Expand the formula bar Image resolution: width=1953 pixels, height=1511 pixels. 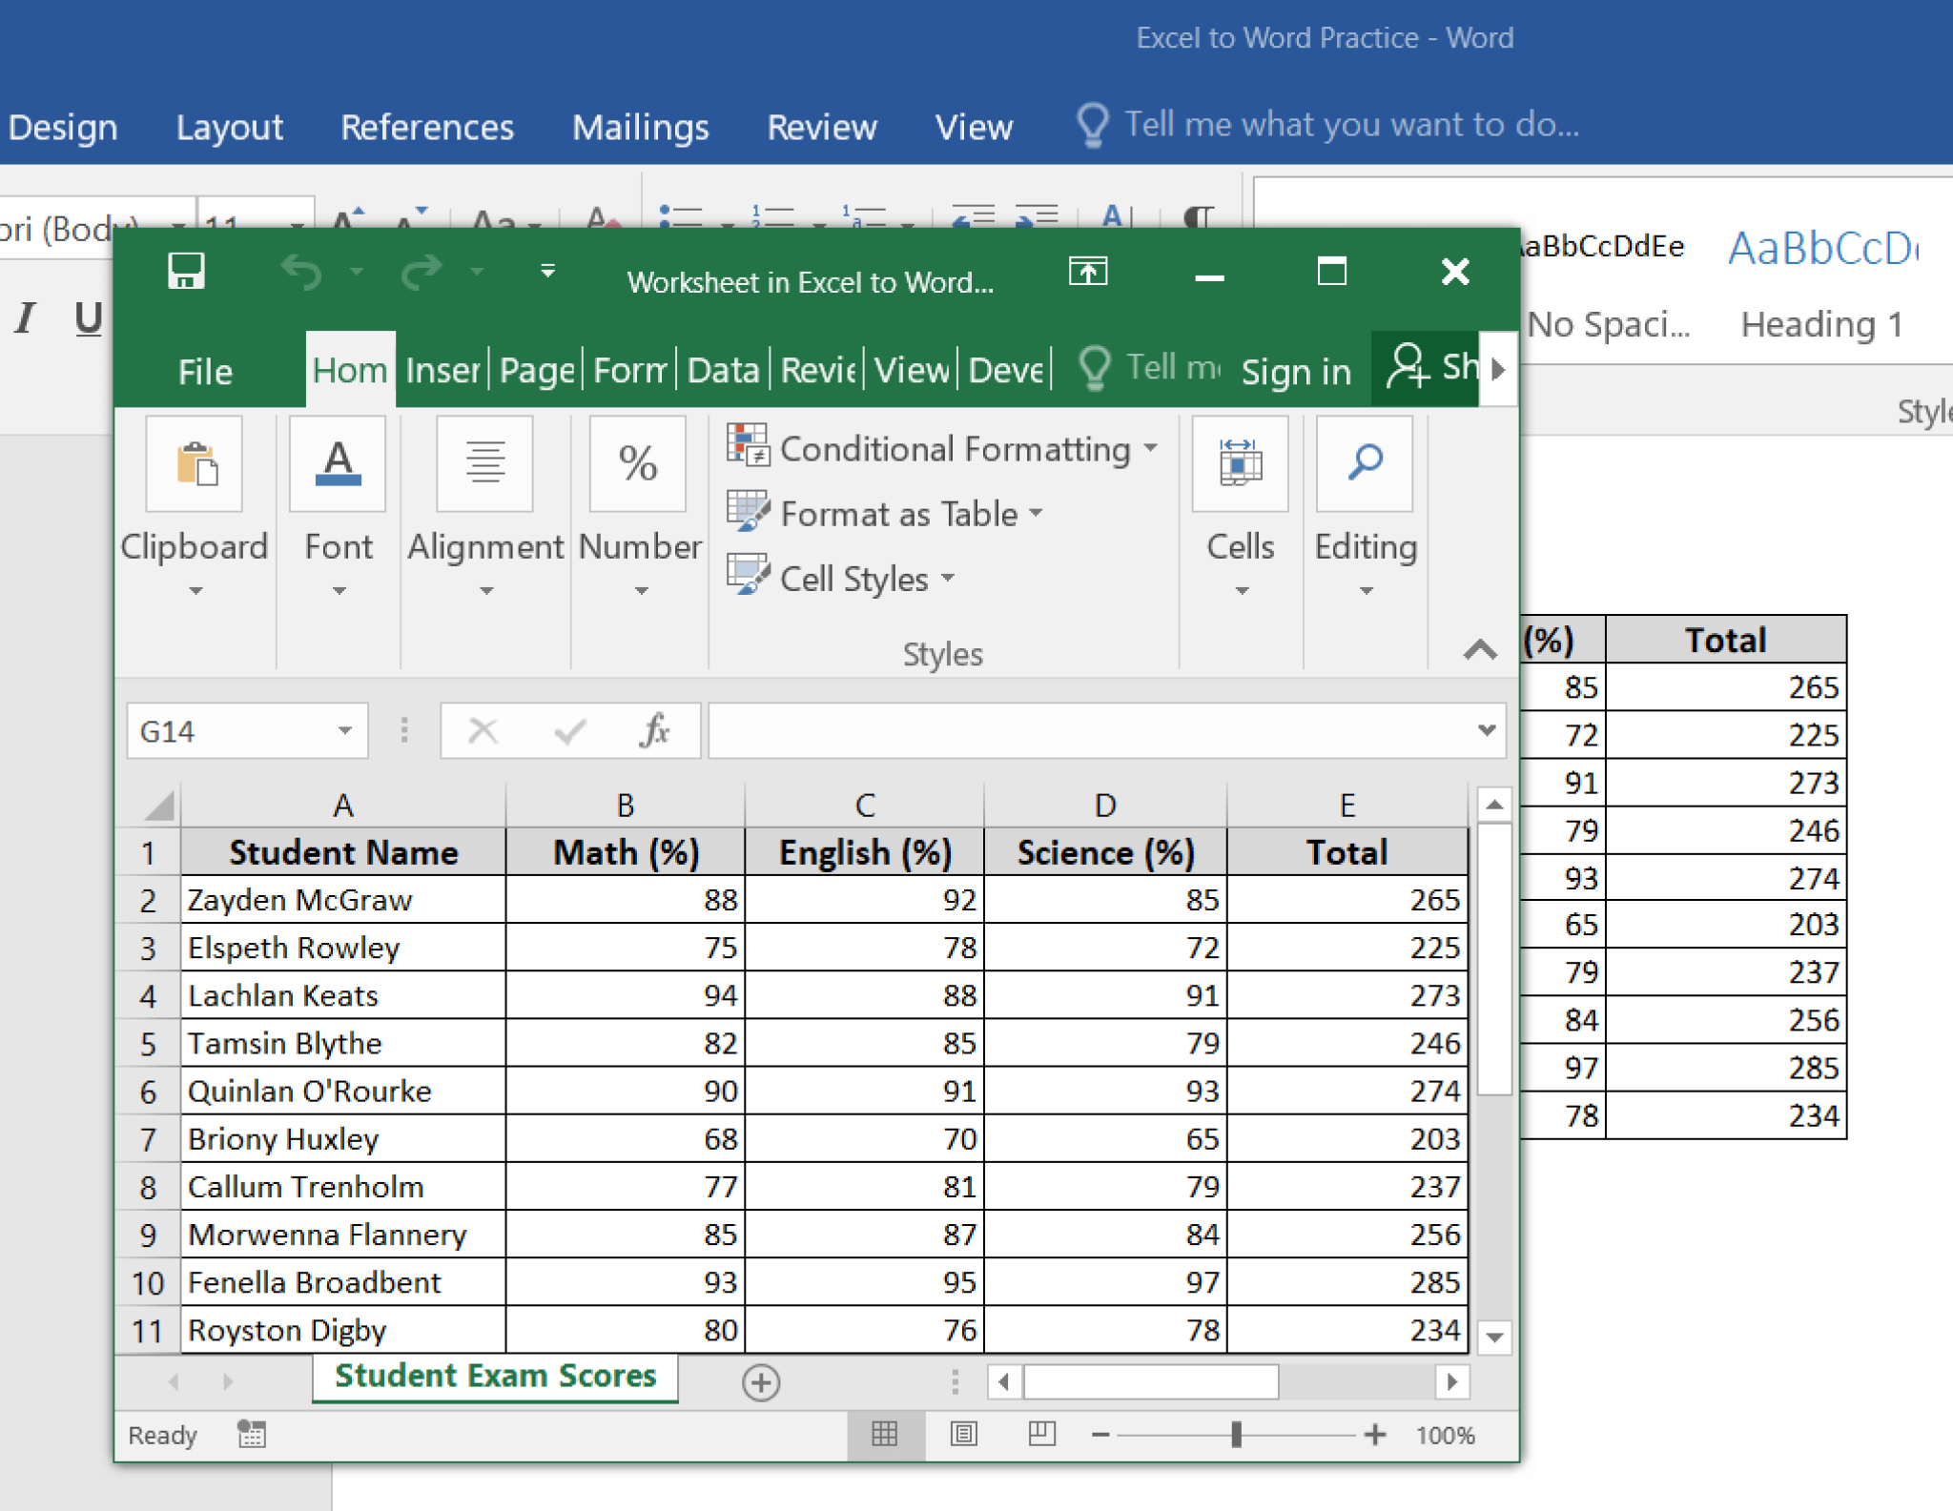1486,730
